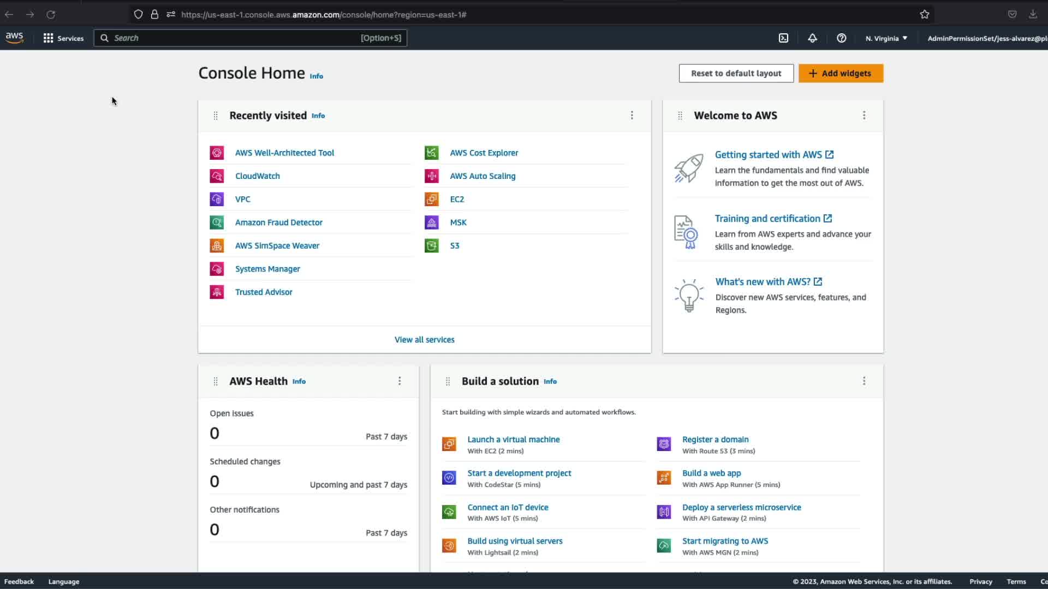Open the View all services link
1048x589 pixels.
[424, 340]
